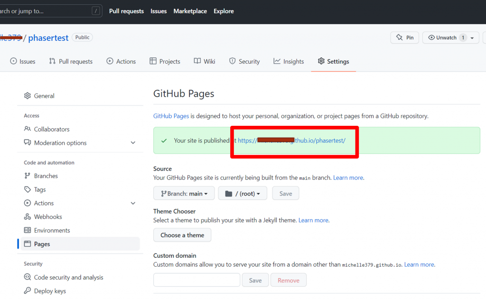Click Issues in the top navigation bar

pyautogui.click(x=159, y=11)
